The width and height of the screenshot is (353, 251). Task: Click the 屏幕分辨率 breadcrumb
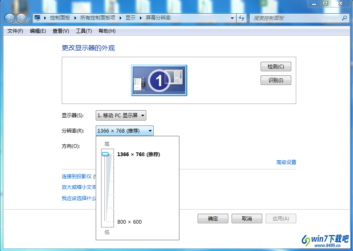[x=158, y=18]
